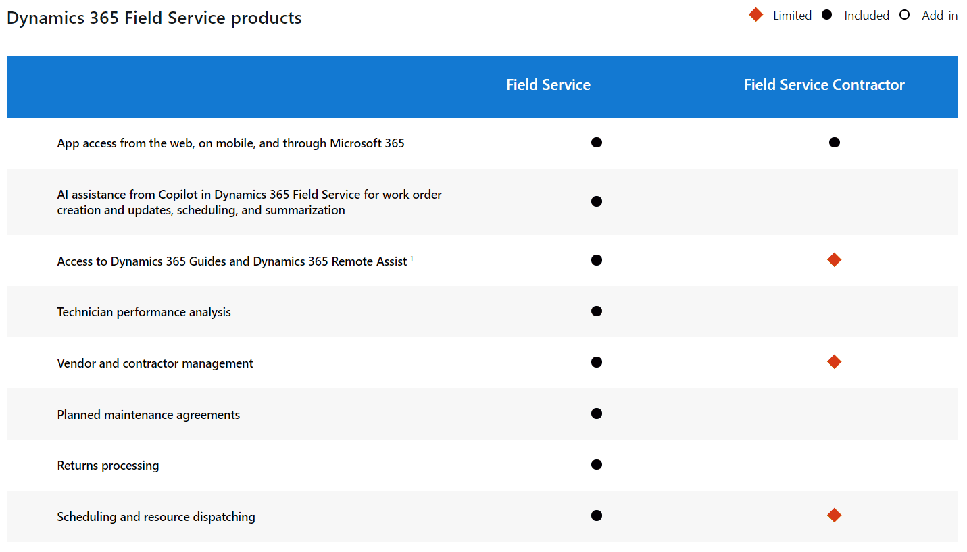The image size is (967, 552).
Task: Click Contractor Limited diamond for Vendor and contractor management
Action: (835, 362)
